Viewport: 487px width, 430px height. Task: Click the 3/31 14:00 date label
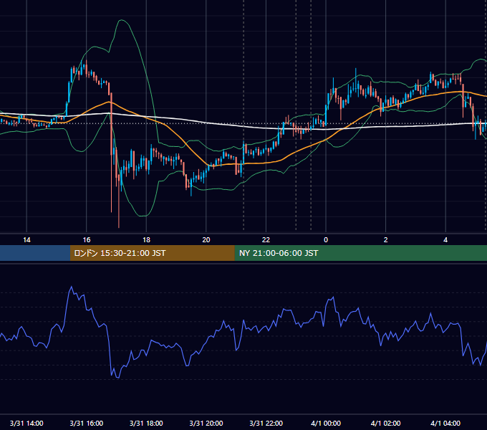26,423
